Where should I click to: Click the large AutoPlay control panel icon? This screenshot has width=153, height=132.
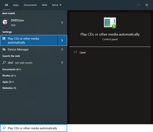point(110,23)
